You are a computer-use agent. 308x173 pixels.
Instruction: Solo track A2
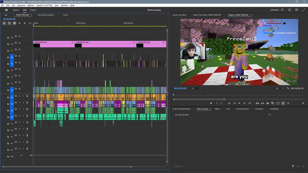point(23,103)
